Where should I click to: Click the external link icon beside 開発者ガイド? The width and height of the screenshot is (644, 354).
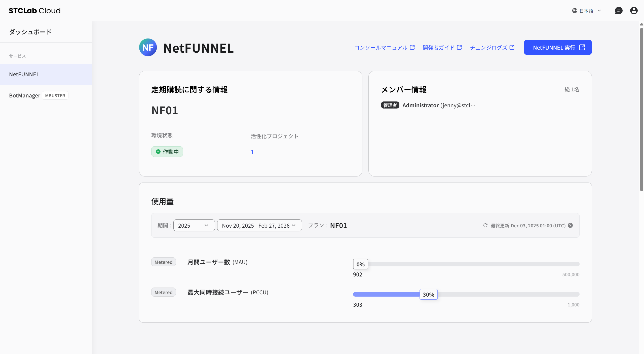459,47
